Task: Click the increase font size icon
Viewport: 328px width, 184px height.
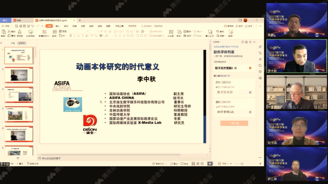Action: (x=102, y=31)
